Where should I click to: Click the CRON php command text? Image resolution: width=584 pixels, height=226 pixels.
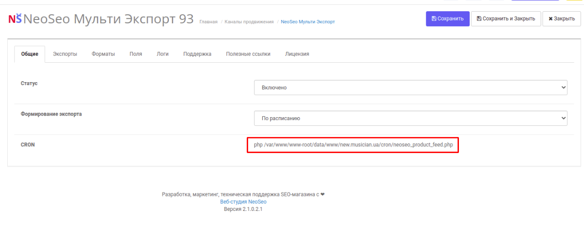(x=353, y=145)
